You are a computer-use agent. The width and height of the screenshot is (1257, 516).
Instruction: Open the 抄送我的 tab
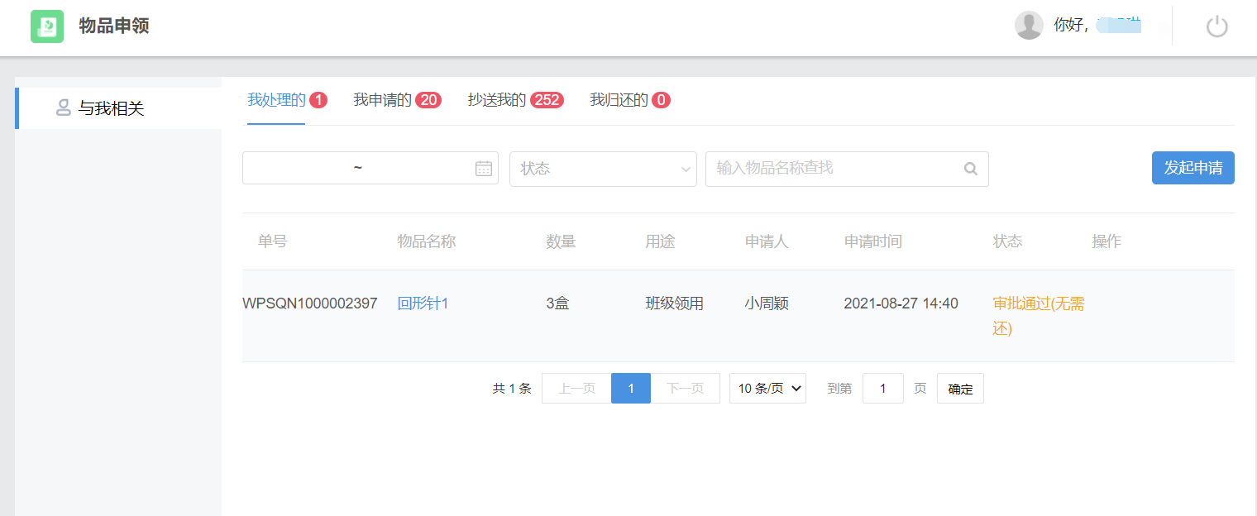tap(497, 100)
